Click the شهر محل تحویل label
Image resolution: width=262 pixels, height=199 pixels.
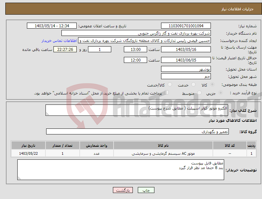242,77
